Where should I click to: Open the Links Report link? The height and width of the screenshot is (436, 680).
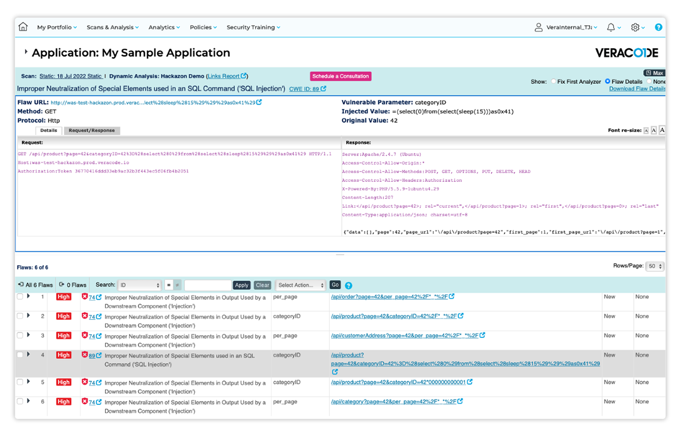coord(227,76)
